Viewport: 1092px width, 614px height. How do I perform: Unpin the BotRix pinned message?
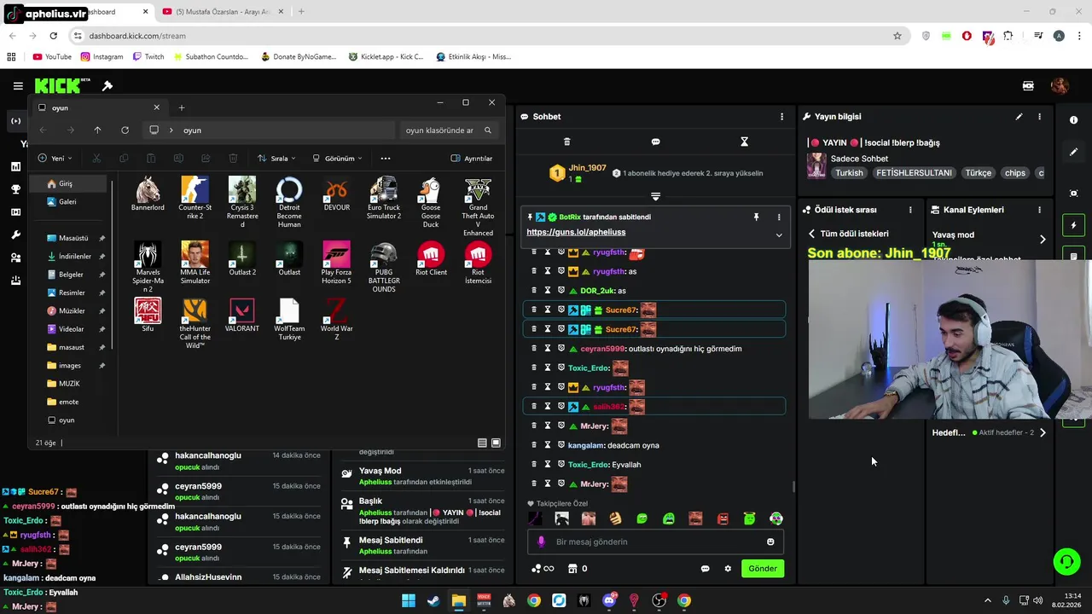click(756, 217)
